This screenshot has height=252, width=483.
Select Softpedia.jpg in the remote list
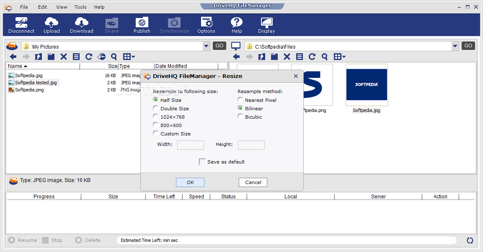[x=29, y=75]
